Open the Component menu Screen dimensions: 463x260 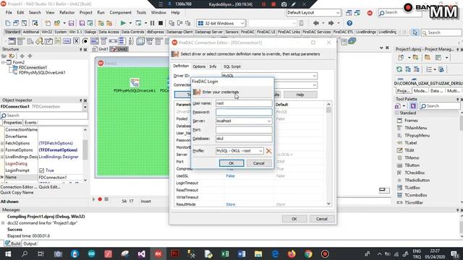tap(121, 13)
